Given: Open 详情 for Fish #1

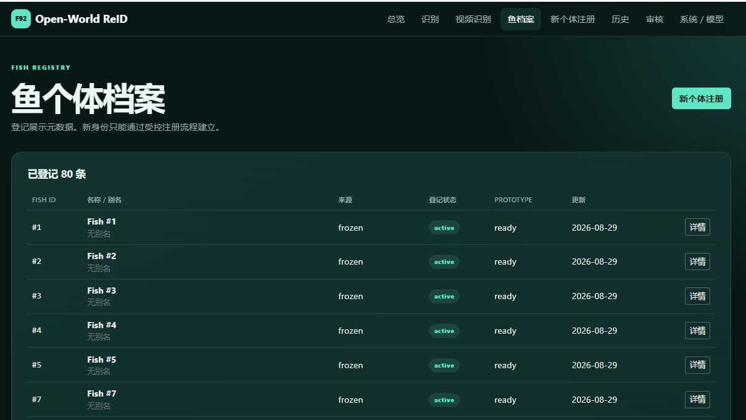Looking at the screenshot, I should tap(697, 227).
